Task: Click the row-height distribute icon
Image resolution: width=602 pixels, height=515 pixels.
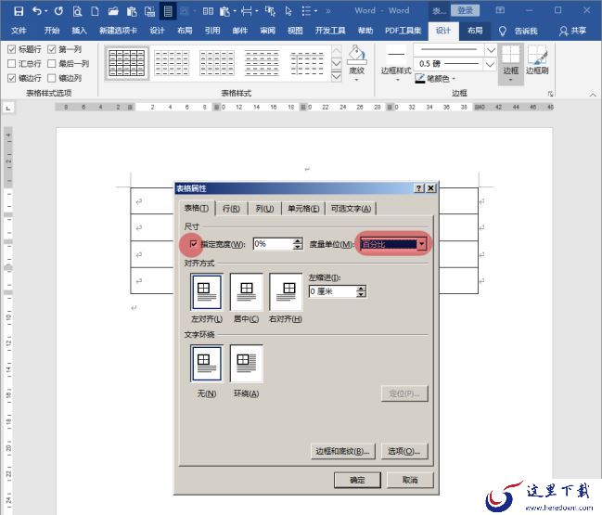Action: click(247, 11)
